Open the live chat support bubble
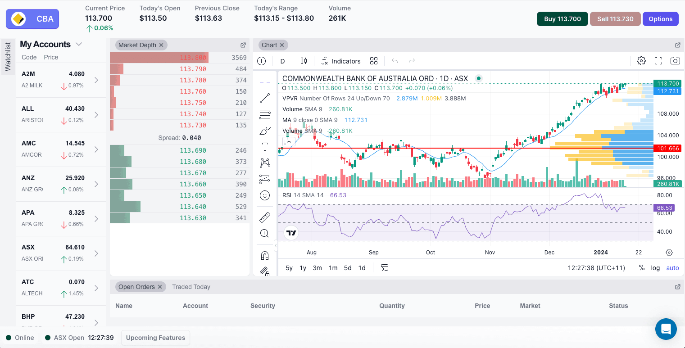This screenshot has width=685, height=348. pos(666,329)
